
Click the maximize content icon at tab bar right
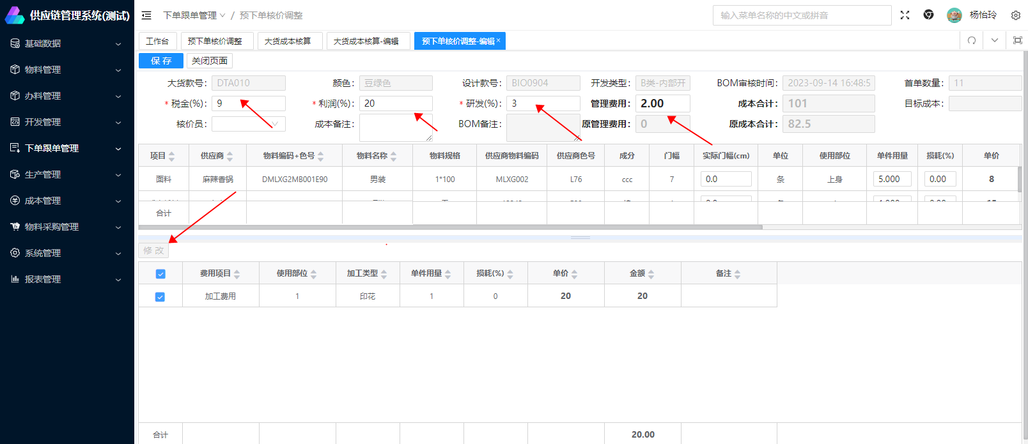(1017, 41)
